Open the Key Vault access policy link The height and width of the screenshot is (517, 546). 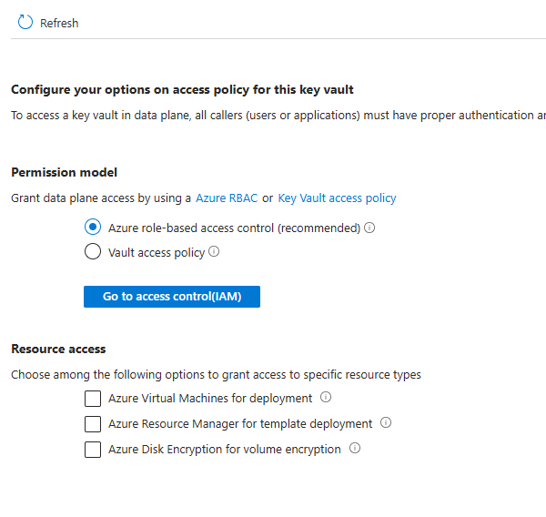tap(337, 198)
